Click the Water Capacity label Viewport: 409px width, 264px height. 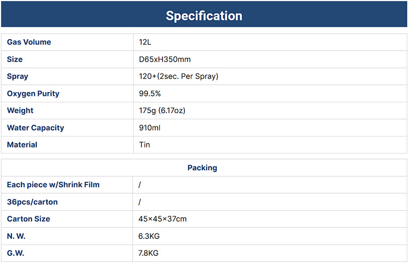35,128
